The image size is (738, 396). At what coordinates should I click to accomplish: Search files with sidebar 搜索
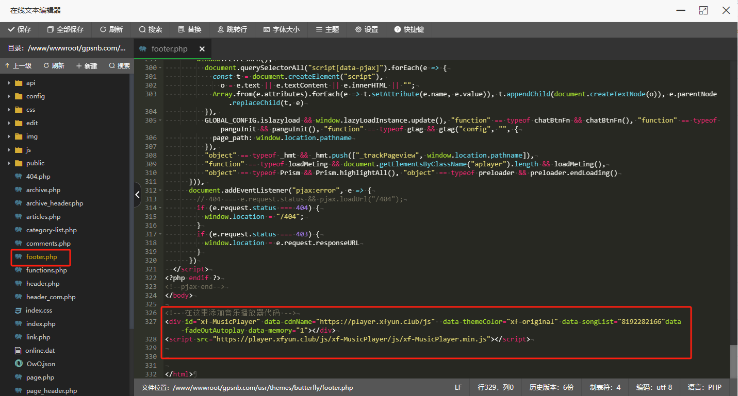pyautogui.click(x=120, y=66)
